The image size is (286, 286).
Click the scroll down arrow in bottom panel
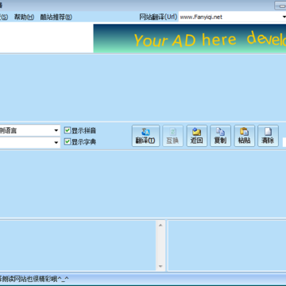[x=160, y=266]
